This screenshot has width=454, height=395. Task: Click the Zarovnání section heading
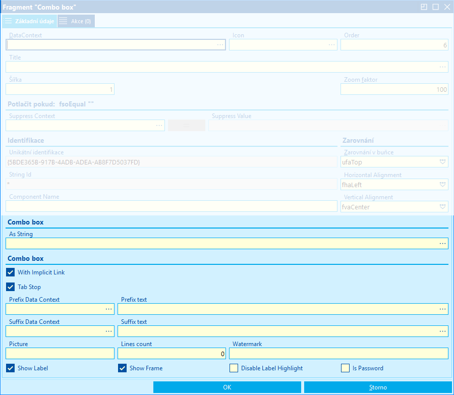358,140
